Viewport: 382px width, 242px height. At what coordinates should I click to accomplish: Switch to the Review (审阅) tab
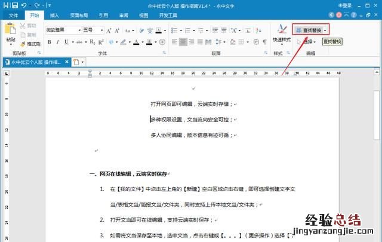[x=124, y=16]
